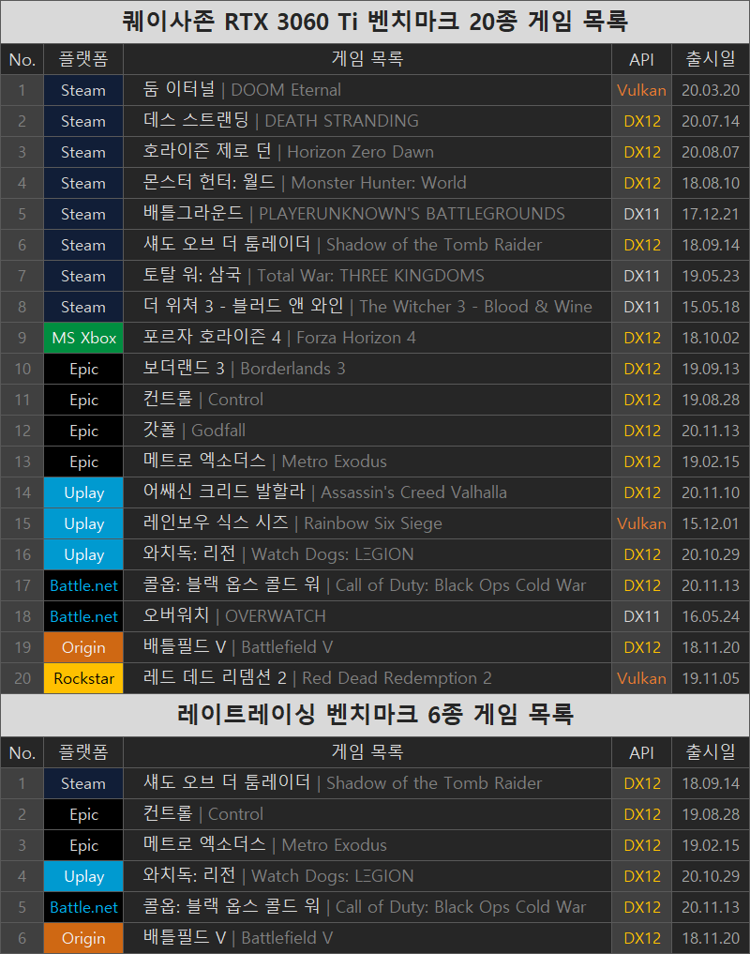Select the DEATH STRANDING game row text
This screenshot has height=954, width=750.
click(281, 121)
